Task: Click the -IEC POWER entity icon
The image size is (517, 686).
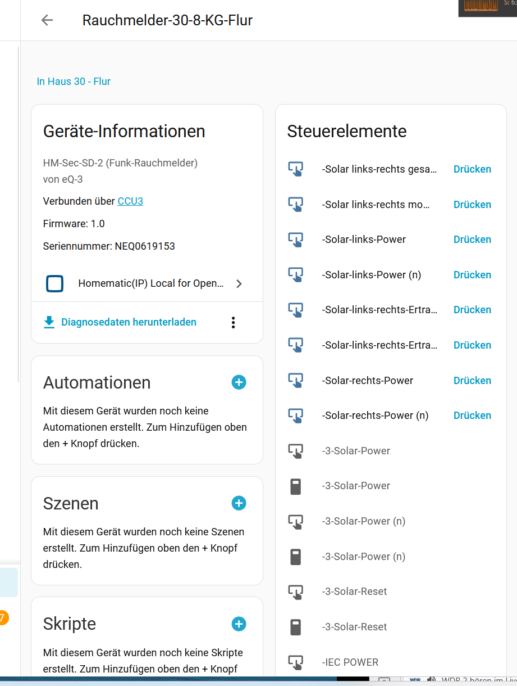Action: tap(296, 662)
